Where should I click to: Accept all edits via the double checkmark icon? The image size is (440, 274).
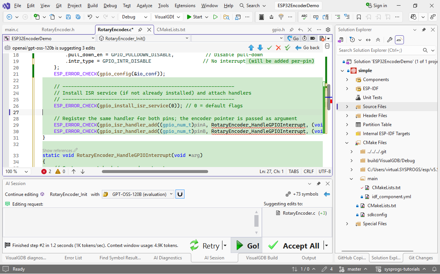tap(287, 48)
